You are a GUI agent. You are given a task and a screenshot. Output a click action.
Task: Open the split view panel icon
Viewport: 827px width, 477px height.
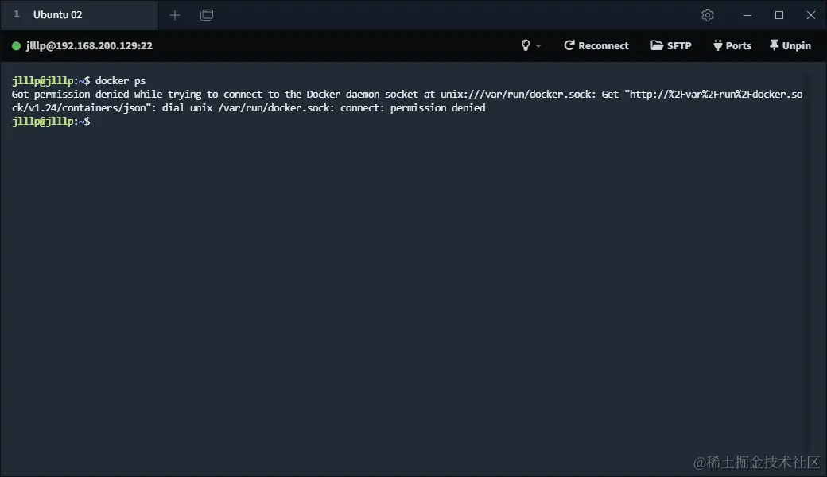pyautogui.click(x=207, y=15)
